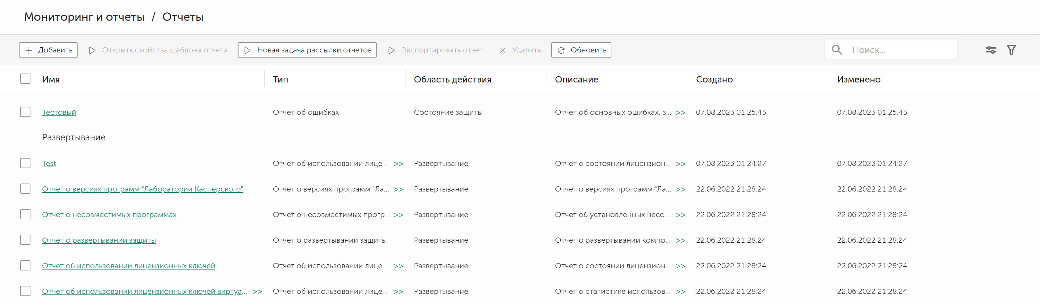Viewport: 1040px width, 305px height.
Task: Check the Тестовый report checkbox
Action: tap(25, 112)
